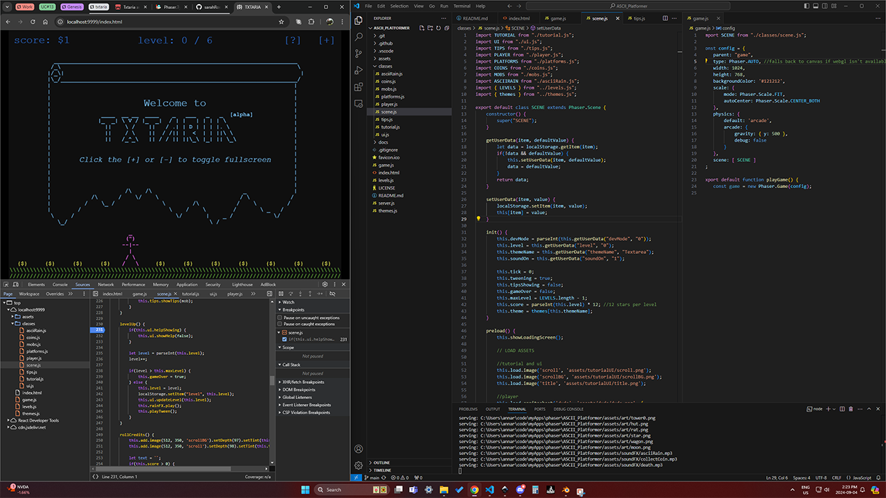886x498 pixels.
Task: Collapse the classes folder in VS Code Explorer
Action: 386,66
